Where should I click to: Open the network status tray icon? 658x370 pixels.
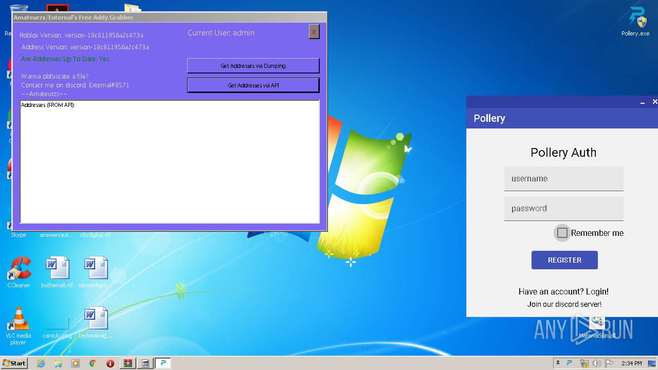tap(584, 363)
